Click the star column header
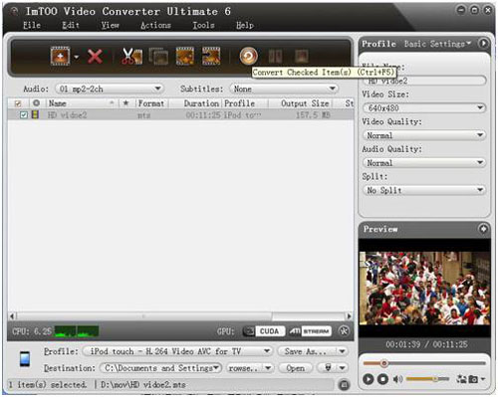The height and width of the screenshot is (397, 498). 125,103
